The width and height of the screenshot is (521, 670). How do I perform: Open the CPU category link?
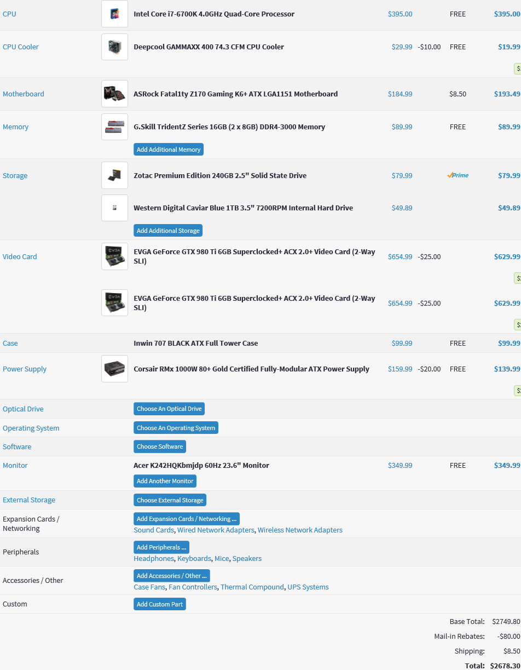click(9, 14)
